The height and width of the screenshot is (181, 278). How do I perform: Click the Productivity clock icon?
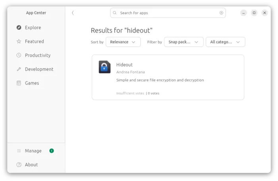click(x=19, y=55)
